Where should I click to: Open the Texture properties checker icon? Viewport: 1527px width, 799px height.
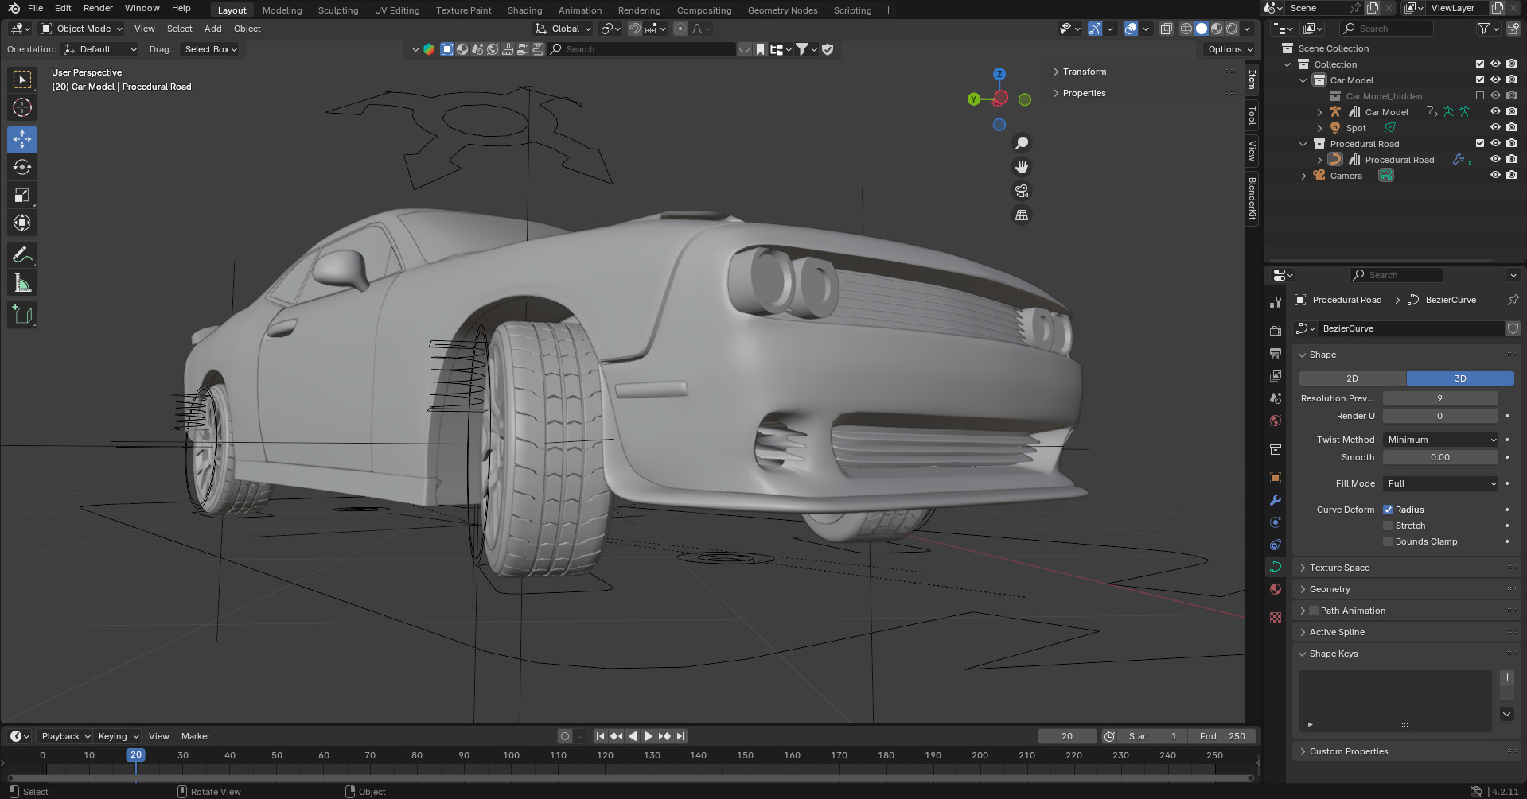point(1276,618)
